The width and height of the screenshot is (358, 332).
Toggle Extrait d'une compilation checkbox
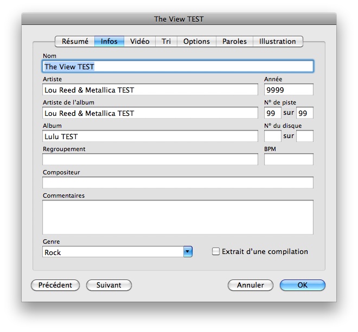pyautogui.click(x=216, y=251)
